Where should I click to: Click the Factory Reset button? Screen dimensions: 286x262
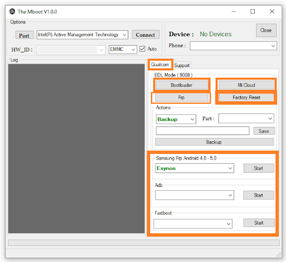[246, 97]
